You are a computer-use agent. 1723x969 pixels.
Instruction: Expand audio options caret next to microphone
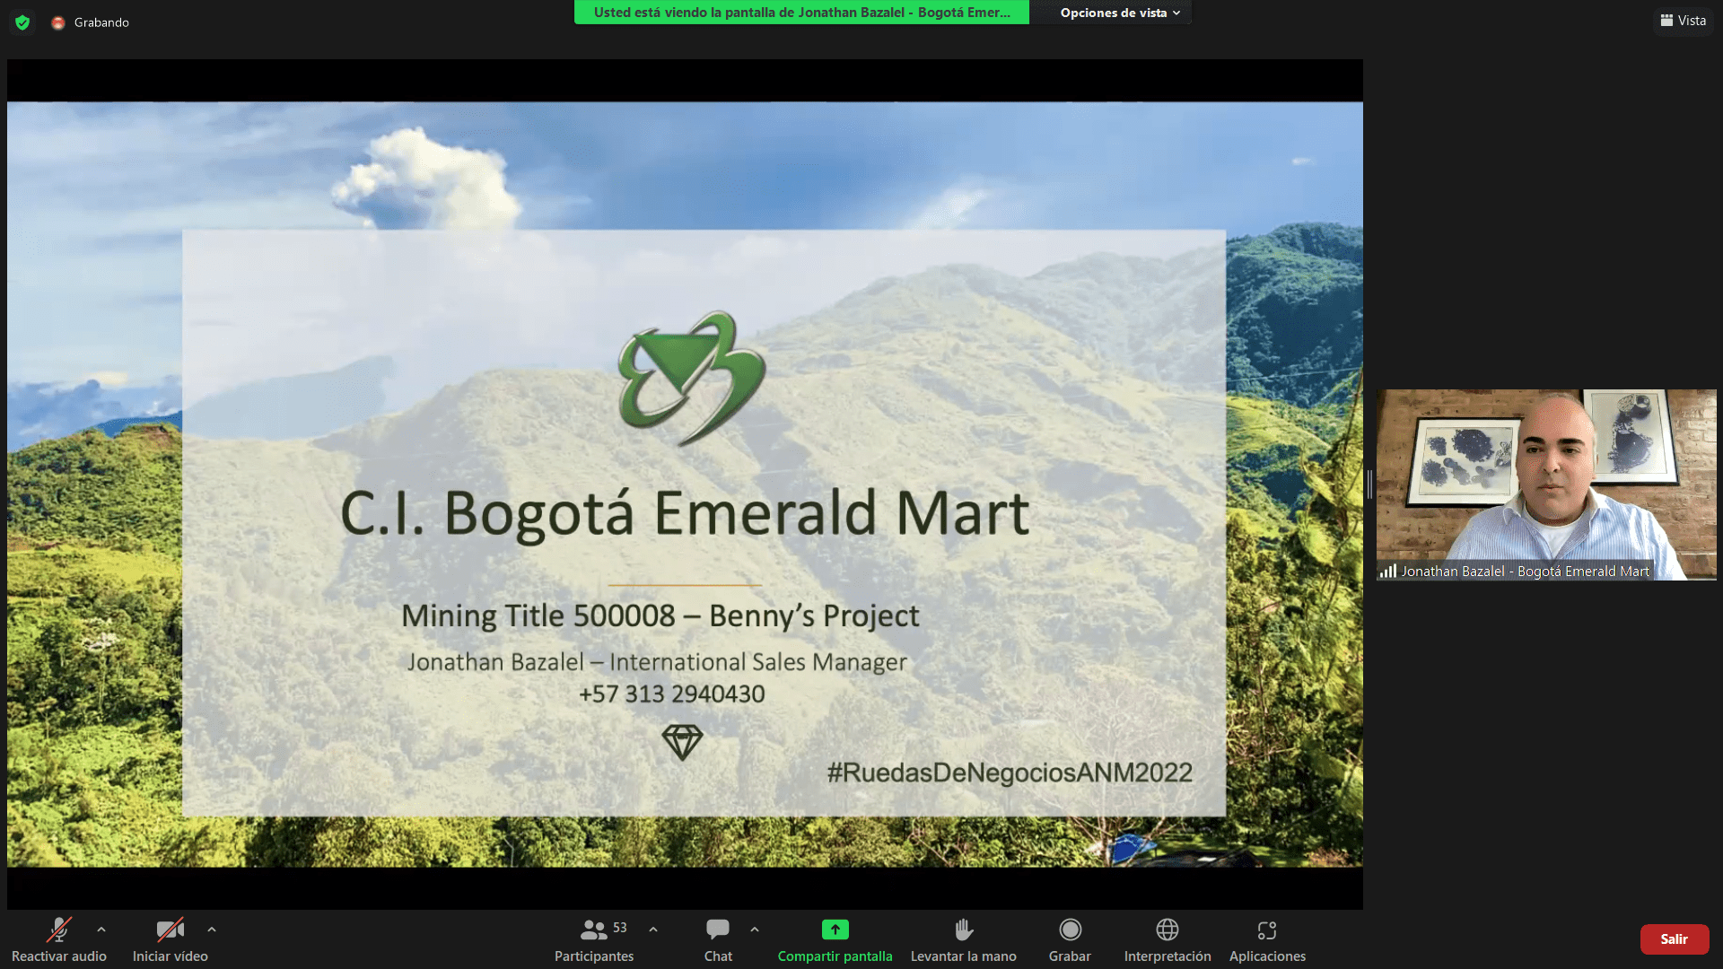(101, 930)
